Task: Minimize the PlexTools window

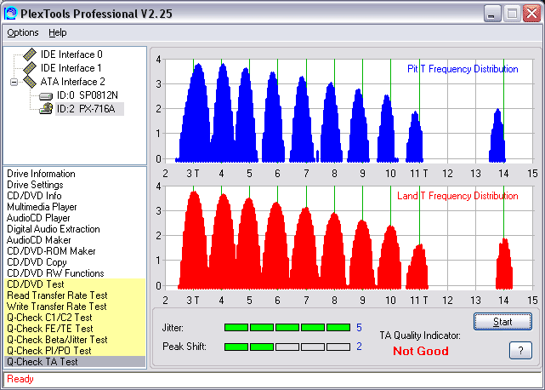Action: (492, 14)
